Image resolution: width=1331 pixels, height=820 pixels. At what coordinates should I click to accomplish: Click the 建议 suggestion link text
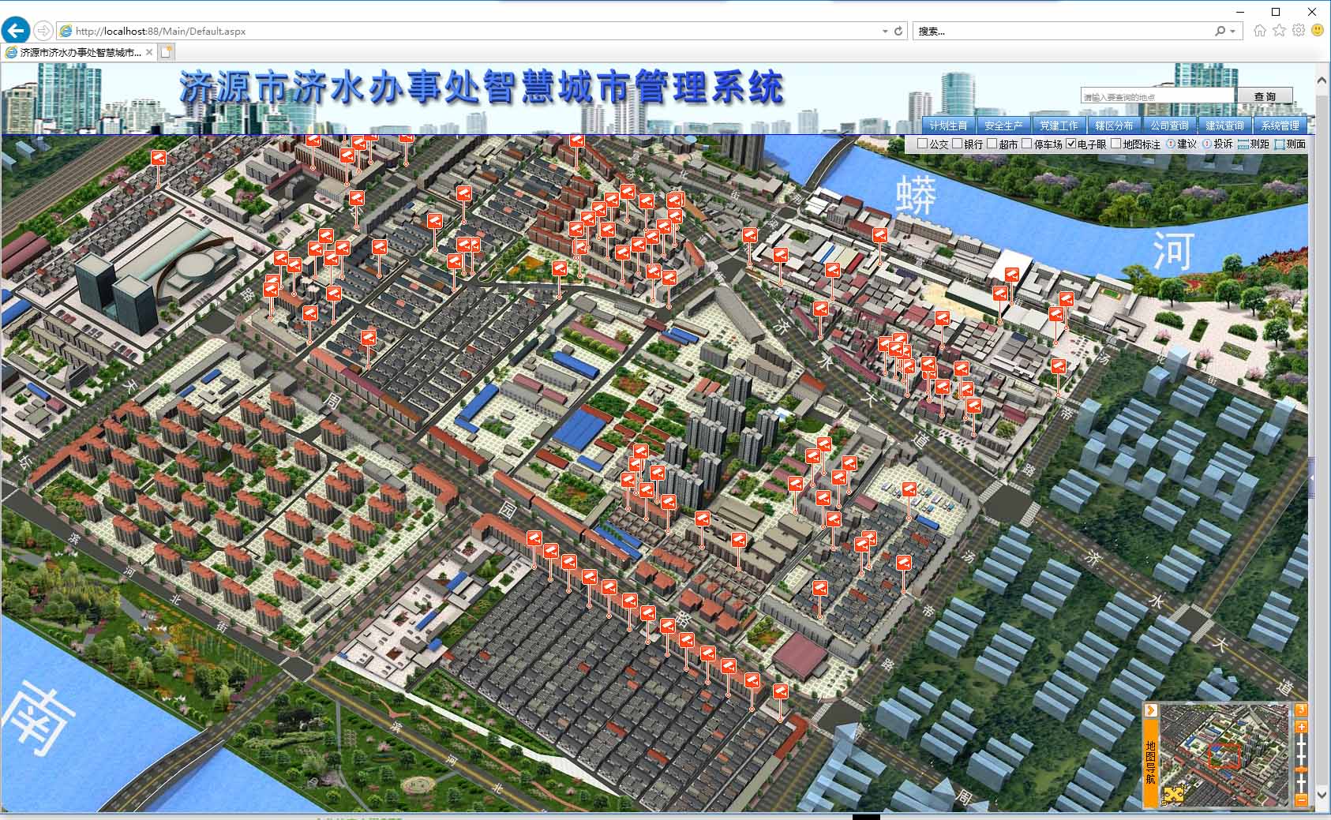[x=1187, y=144]
